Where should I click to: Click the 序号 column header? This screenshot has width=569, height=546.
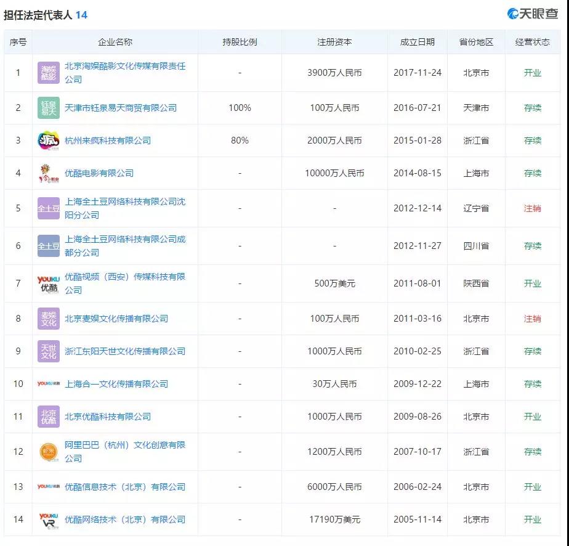point(18,42)
